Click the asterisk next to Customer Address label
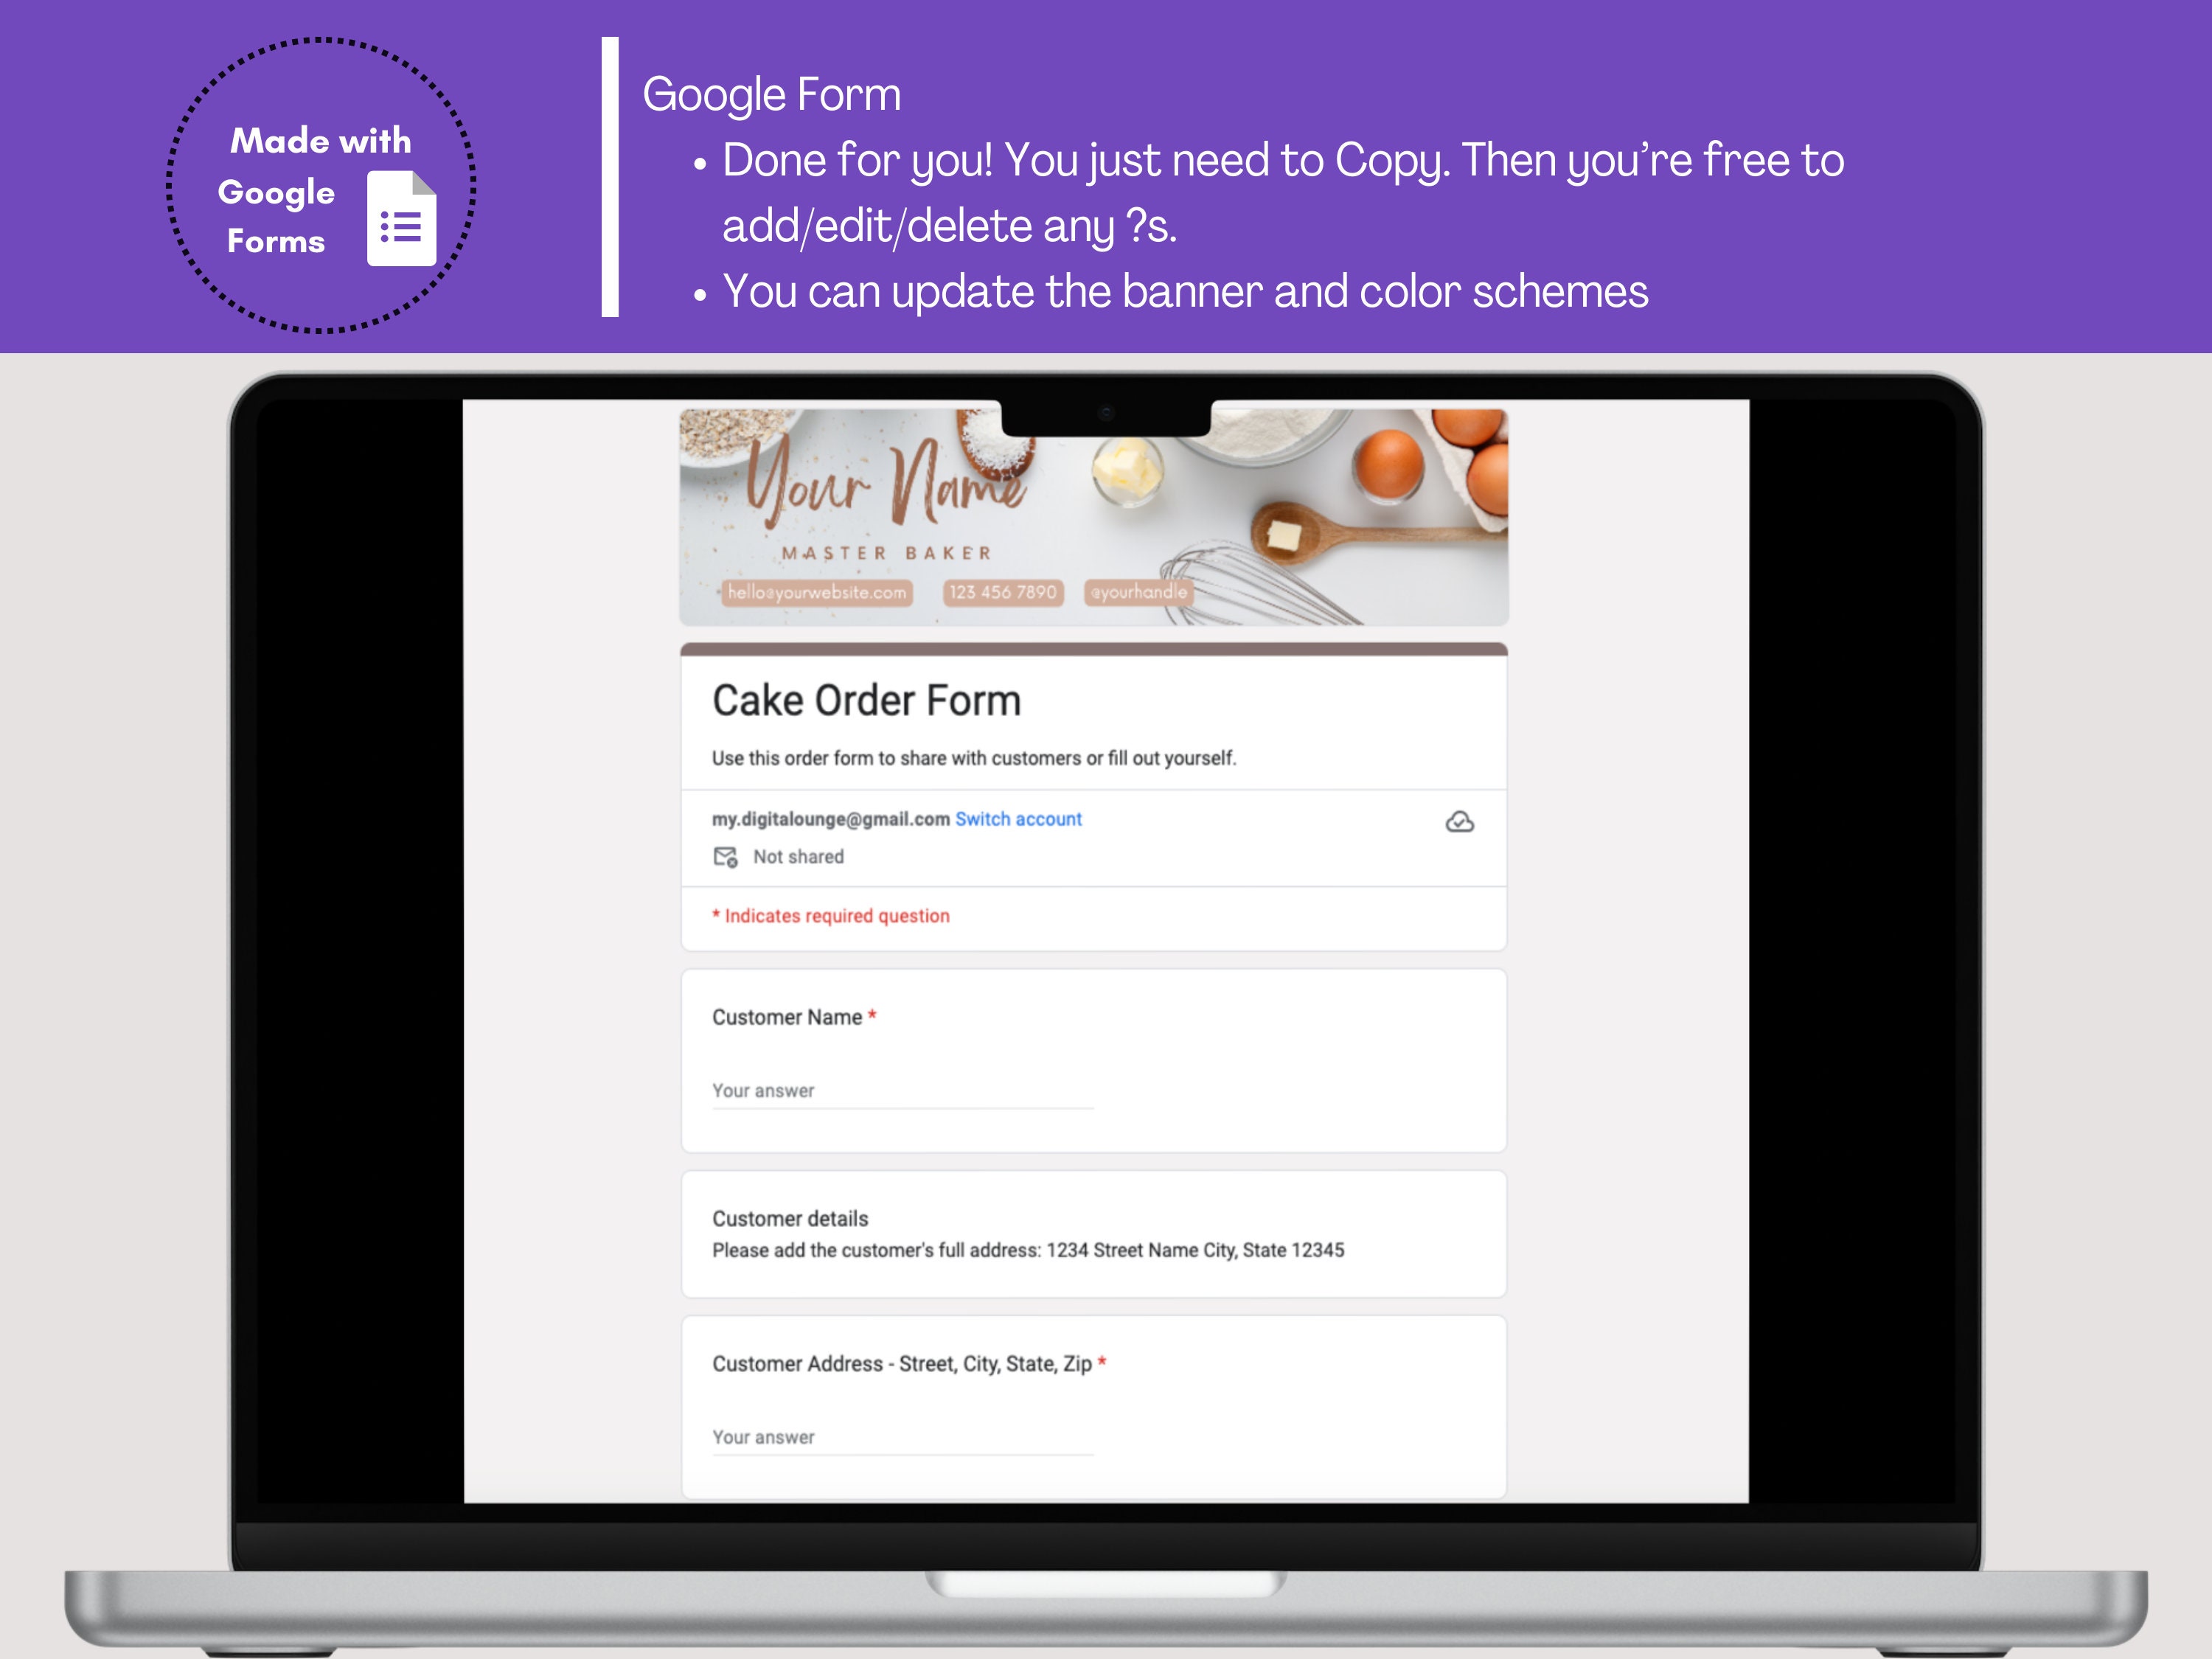This screenshot has height=1659, width=2212. coord(1103,1362)
